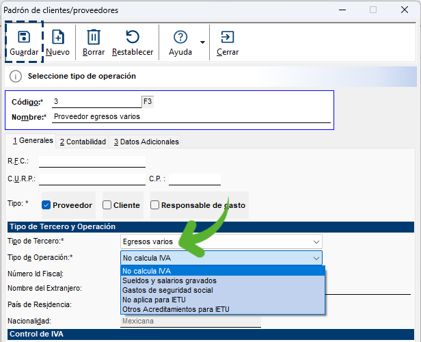Open the arrow menu next to Ayuda
This screenshot has width=421, height=342.
[203, 42]
